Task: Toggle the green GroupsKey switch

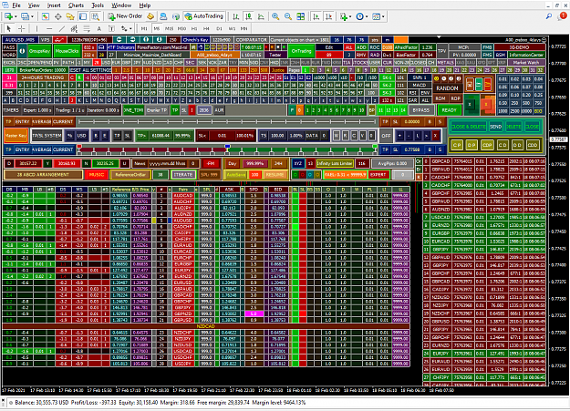Action: pyautogui.click(x=39, y=51)
